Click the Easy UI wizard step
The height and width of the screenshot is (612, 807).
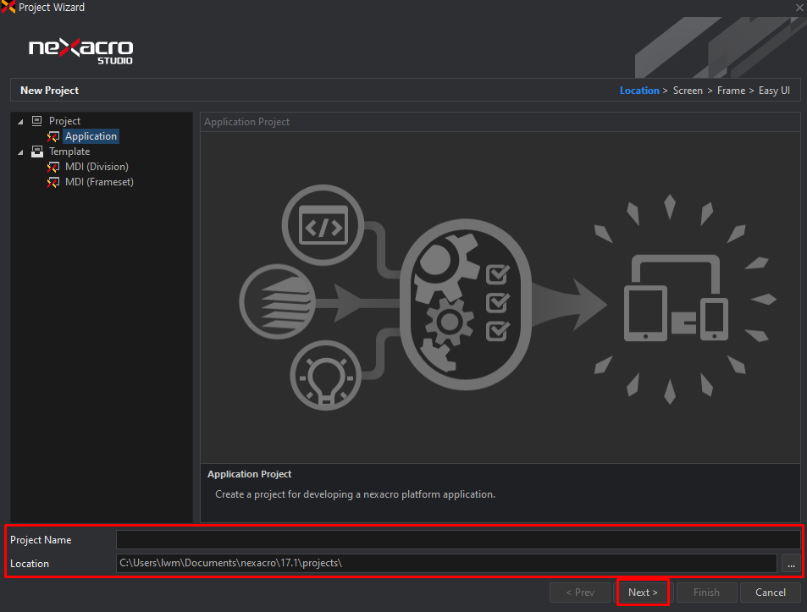[x=774, y=91]
